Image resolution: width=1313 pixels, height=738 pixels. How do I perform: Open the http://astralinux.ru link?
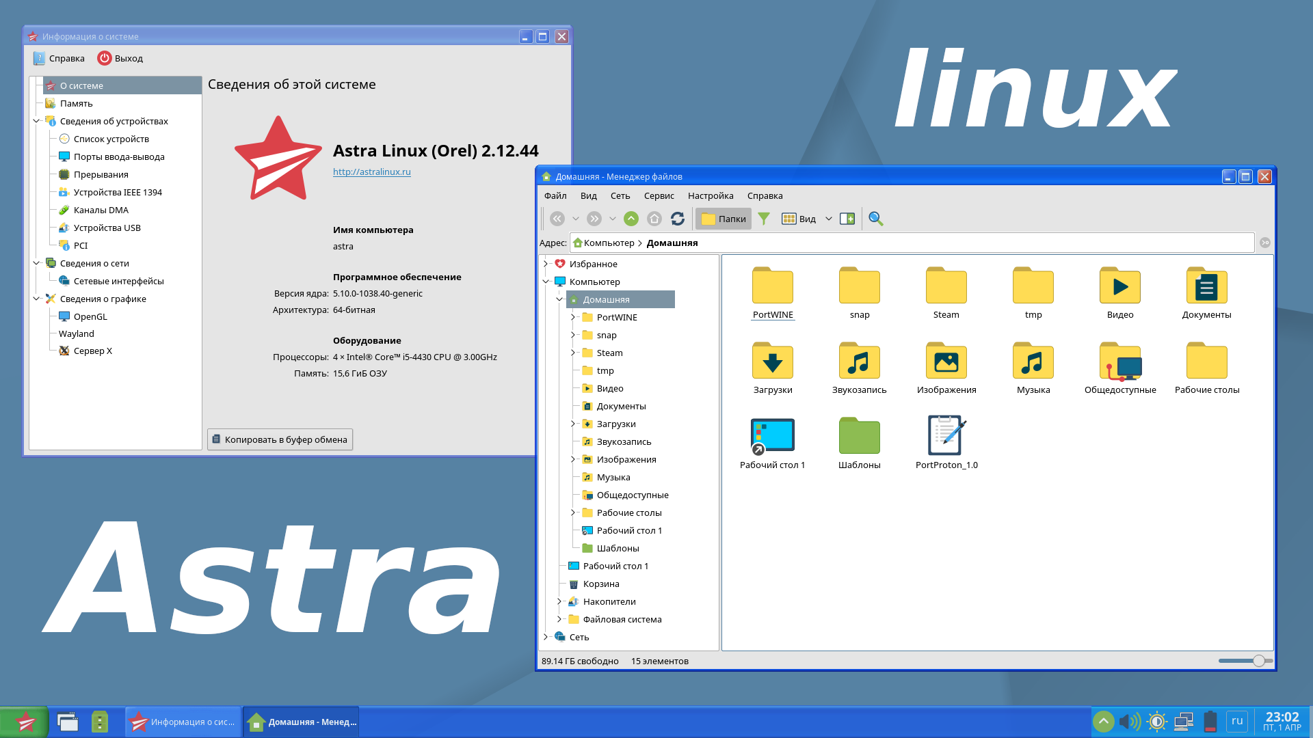pos(371,172)
